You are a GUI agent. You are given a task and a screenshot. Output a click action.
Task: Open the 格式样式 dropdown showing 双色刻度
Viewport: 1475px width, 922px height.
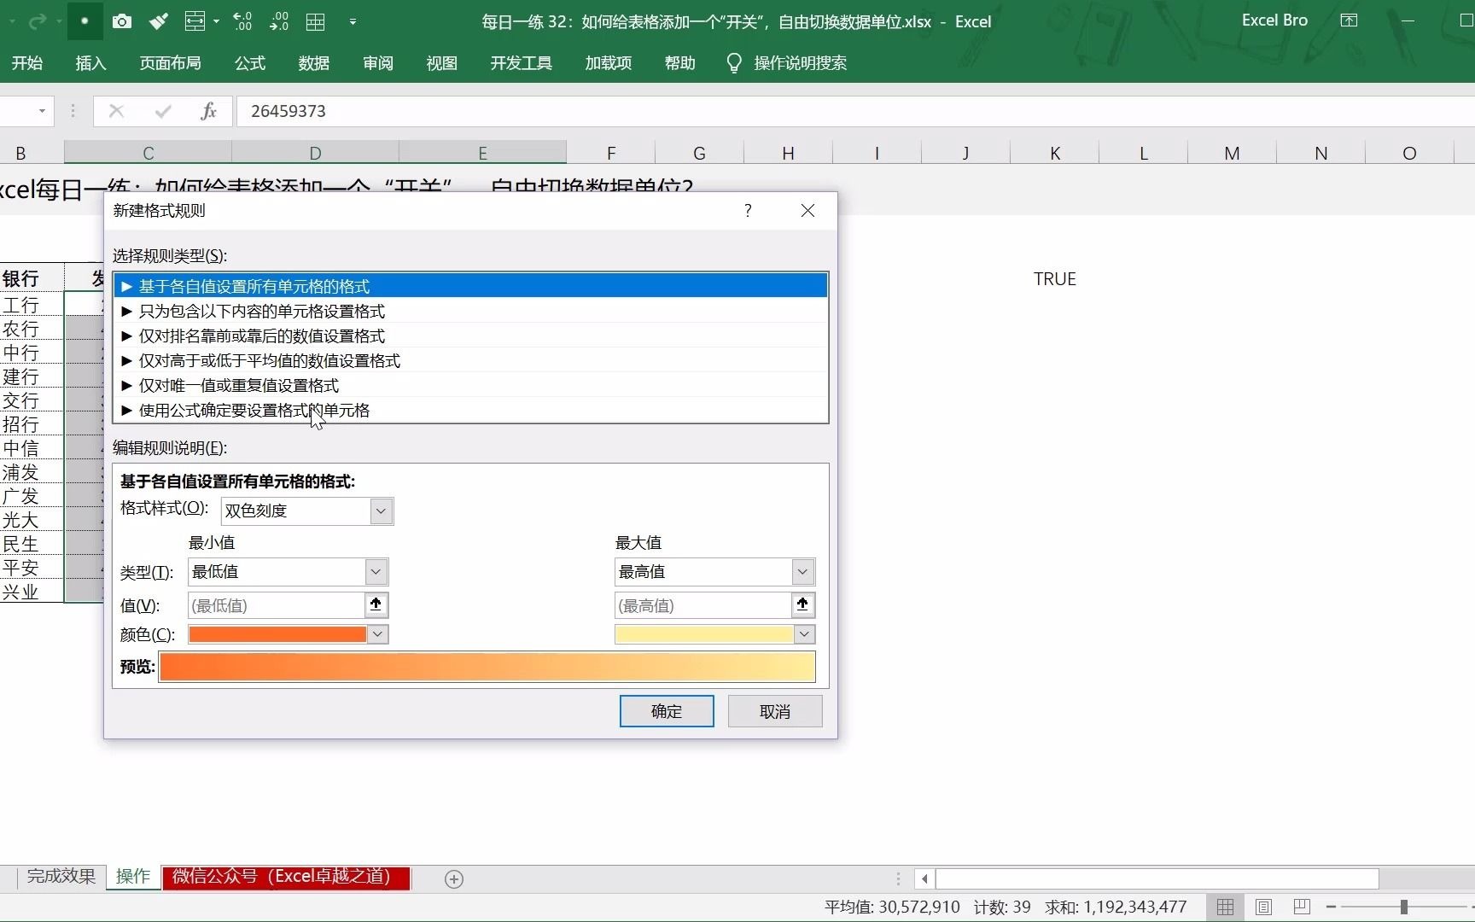[x=380, y=510]
